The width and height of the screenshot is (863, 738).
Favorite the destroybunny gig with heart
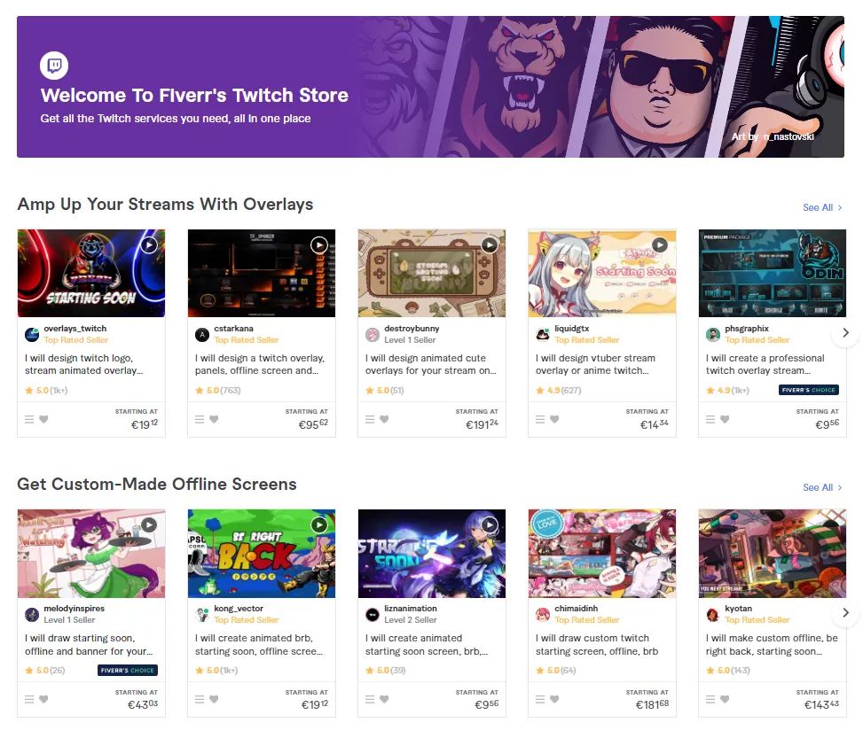tap(384, 419)
